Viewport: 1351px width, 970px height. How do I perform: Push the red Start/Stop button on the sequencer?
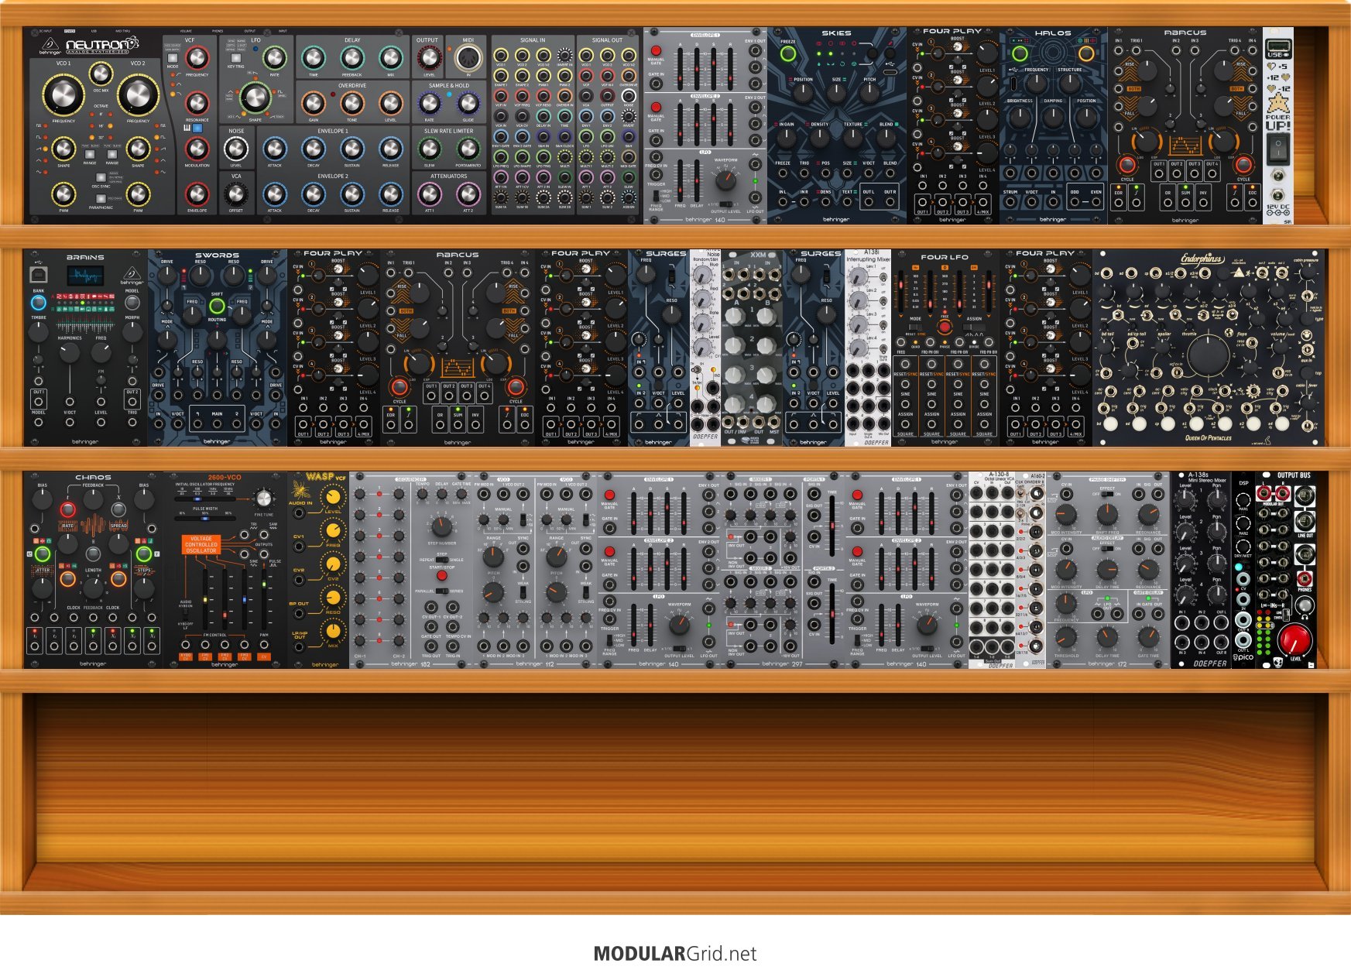441,576
